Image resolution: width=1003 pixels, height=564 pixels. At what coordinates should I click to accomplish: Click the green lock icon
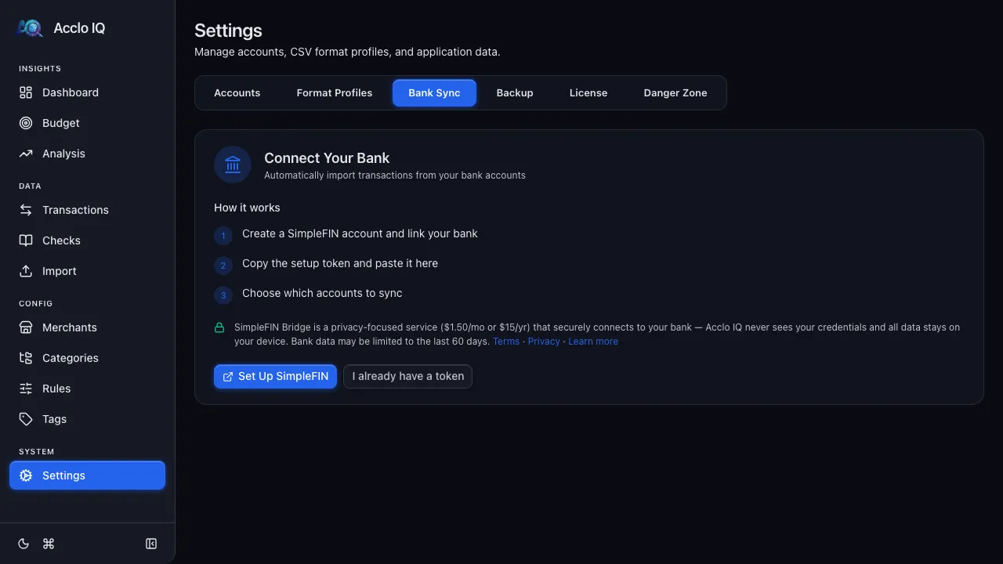click(220, 327)
